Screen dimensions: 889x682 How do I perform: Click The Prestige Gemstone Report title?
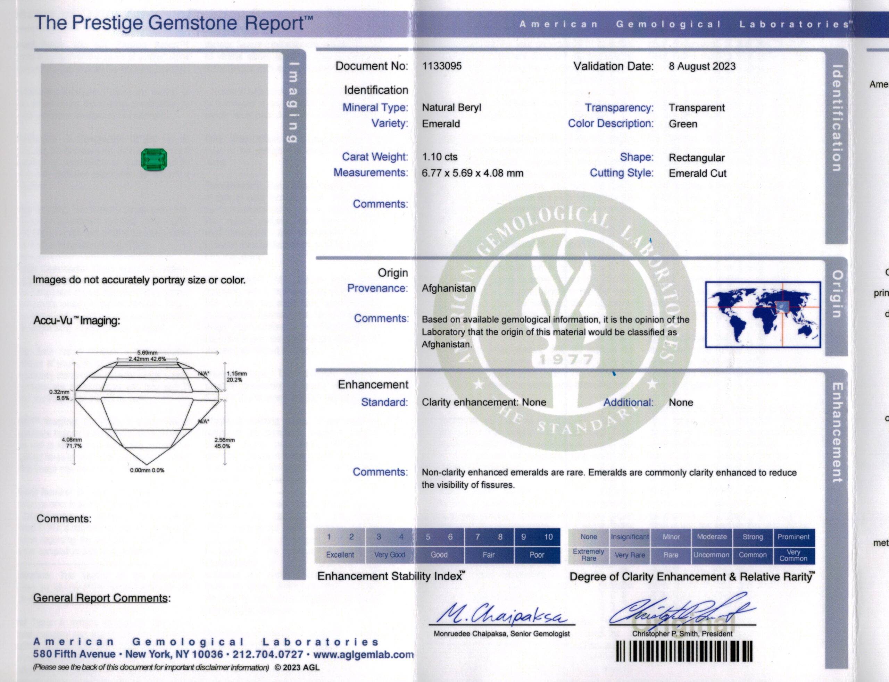[173, 24]
